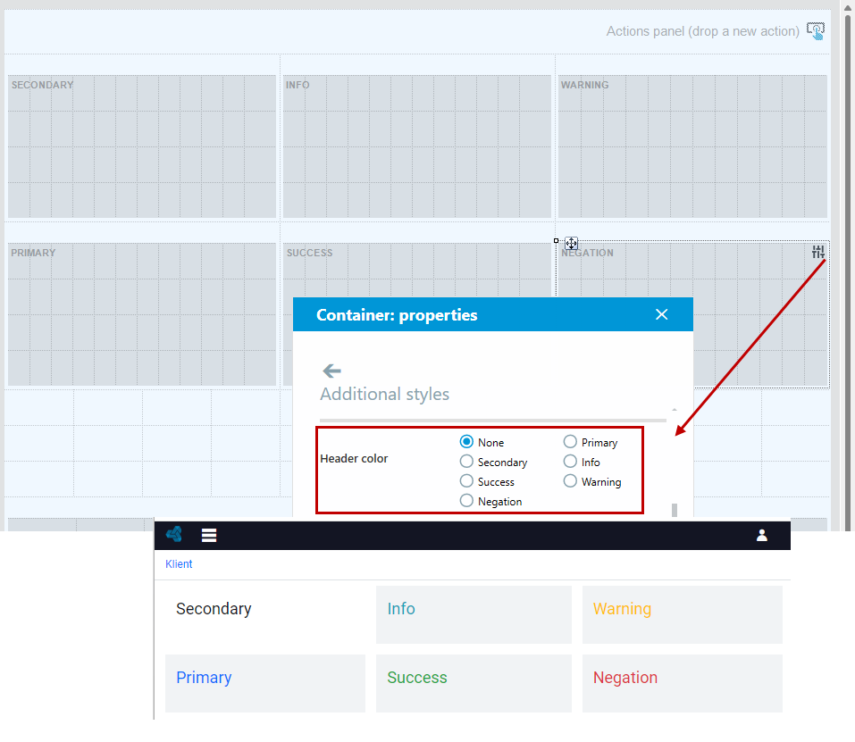Click the designer's vertical scrollbar up arrow
Screen dimensions: 855x742
coord(848,8)
